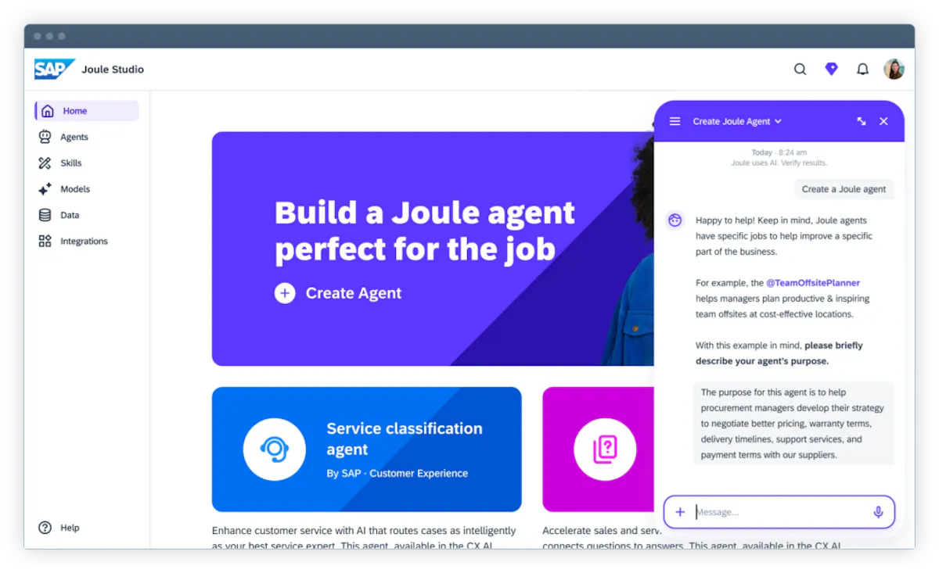The width and height of the screenshot is (939, 573).
Task: Click the Message input field
Action: (x=779, y=512)
